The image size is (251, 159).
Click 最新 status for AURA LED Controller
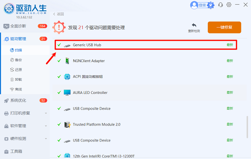(230, 92)
